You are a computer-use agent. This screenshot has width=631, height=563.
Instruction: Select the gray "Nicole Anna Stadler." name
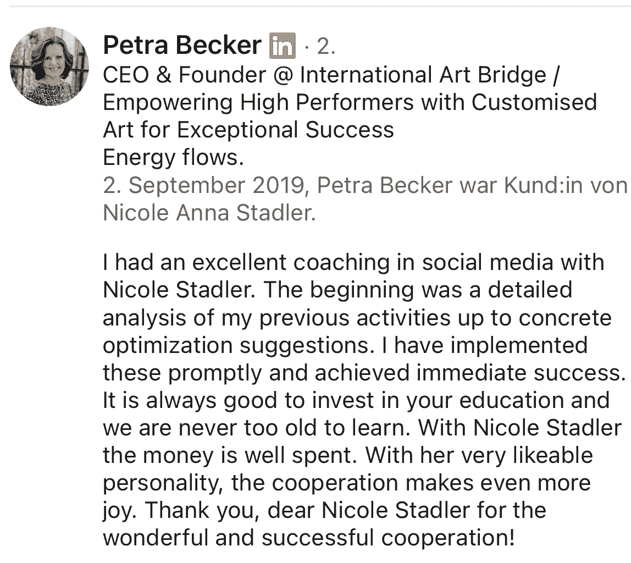(x=209, y=213)
